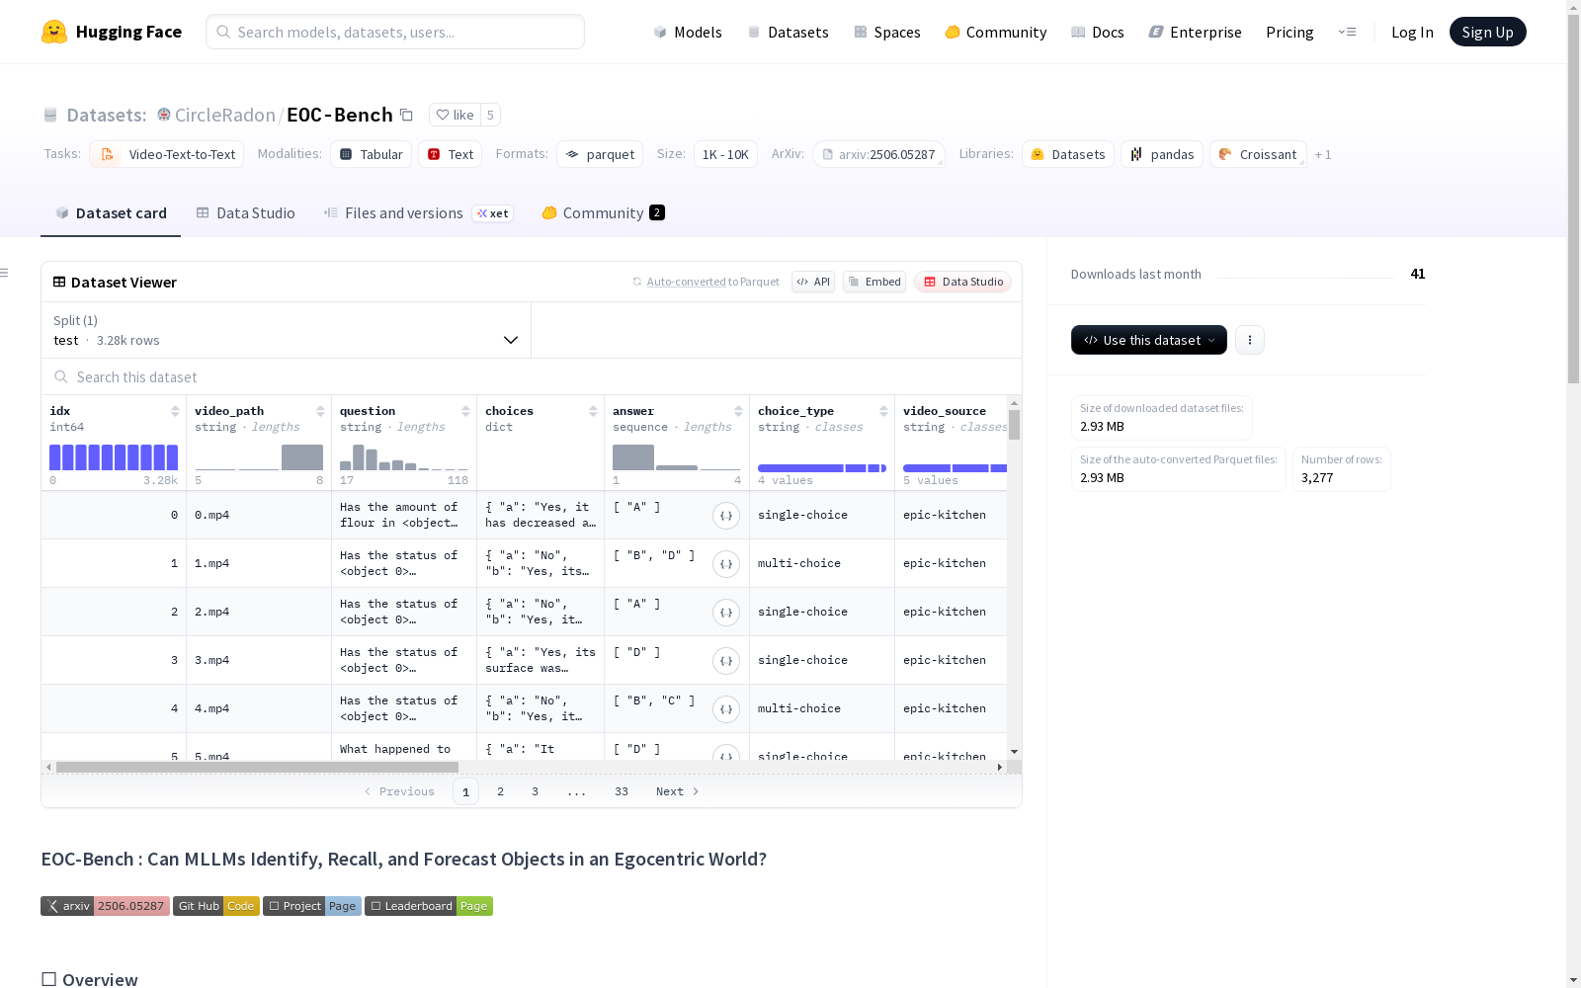1581x988 pixels.
Task: Focus the search models, datasets, users field
Action: point(395,32)
